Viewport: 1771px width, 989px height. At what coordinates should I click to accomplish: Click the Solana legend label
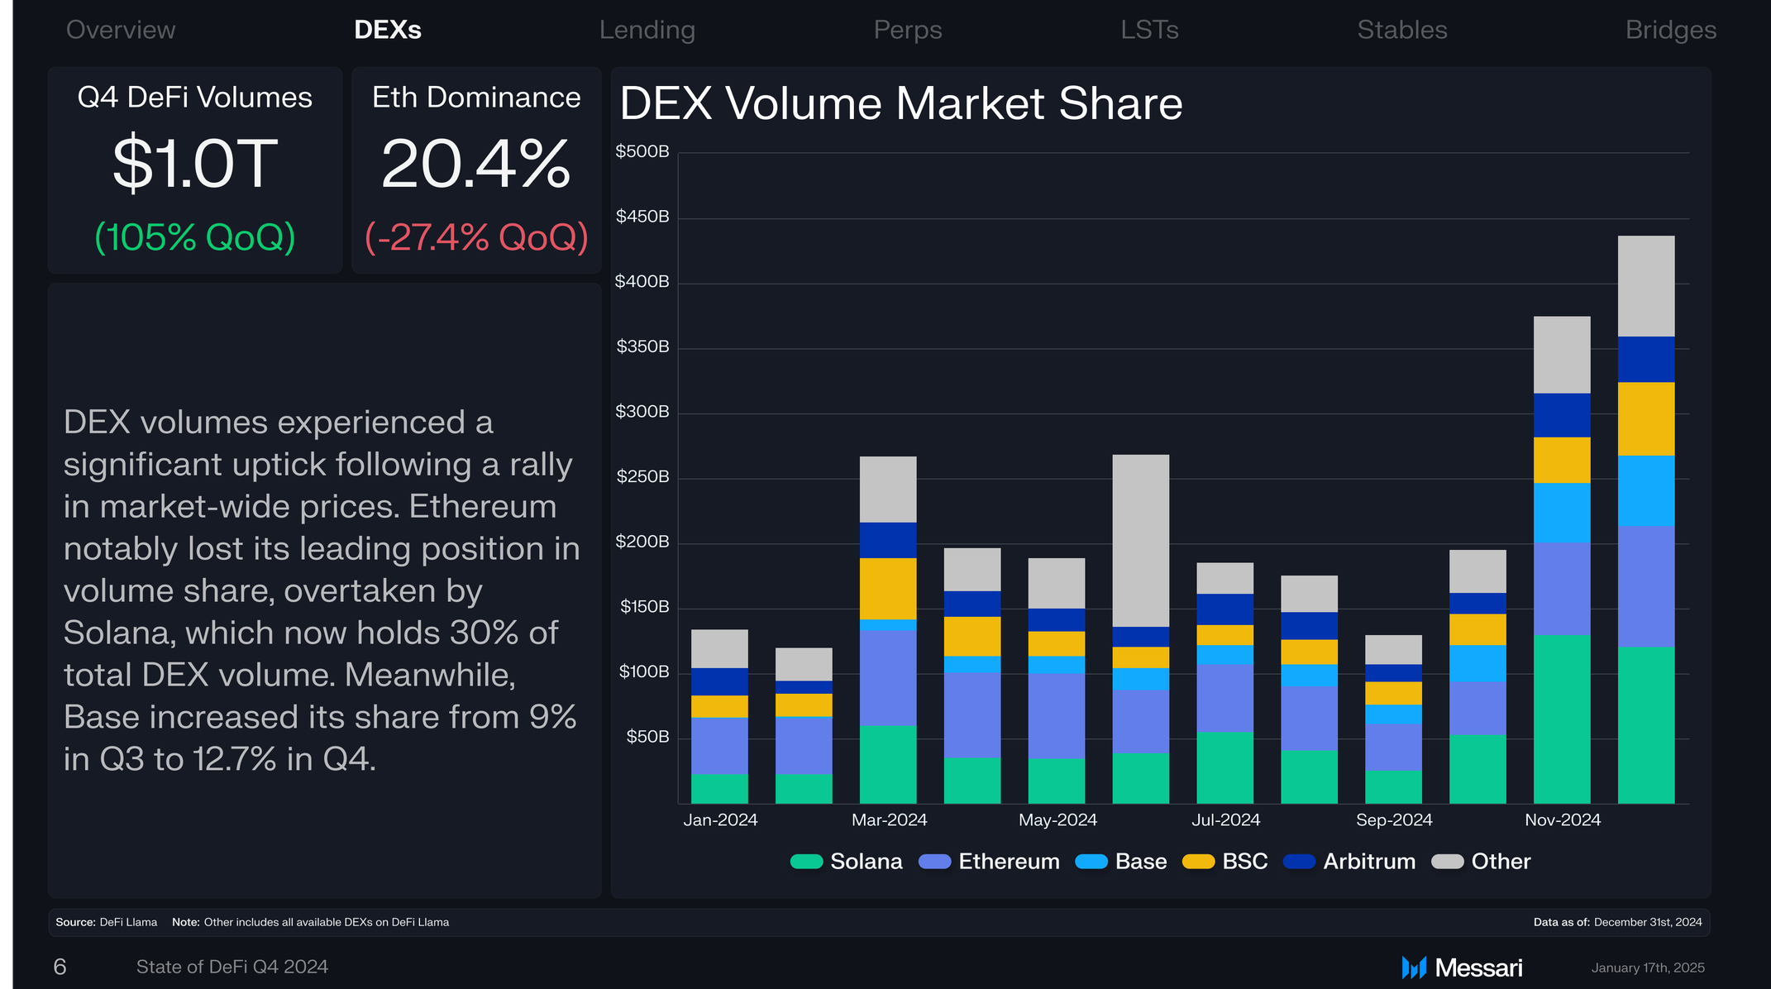866,862
